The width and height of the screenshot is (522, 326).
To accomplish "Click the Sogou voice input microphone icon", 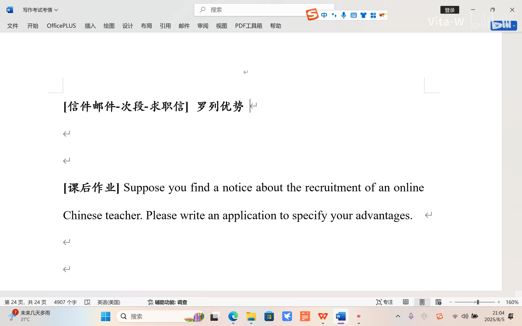I will (x=343, y=15).
